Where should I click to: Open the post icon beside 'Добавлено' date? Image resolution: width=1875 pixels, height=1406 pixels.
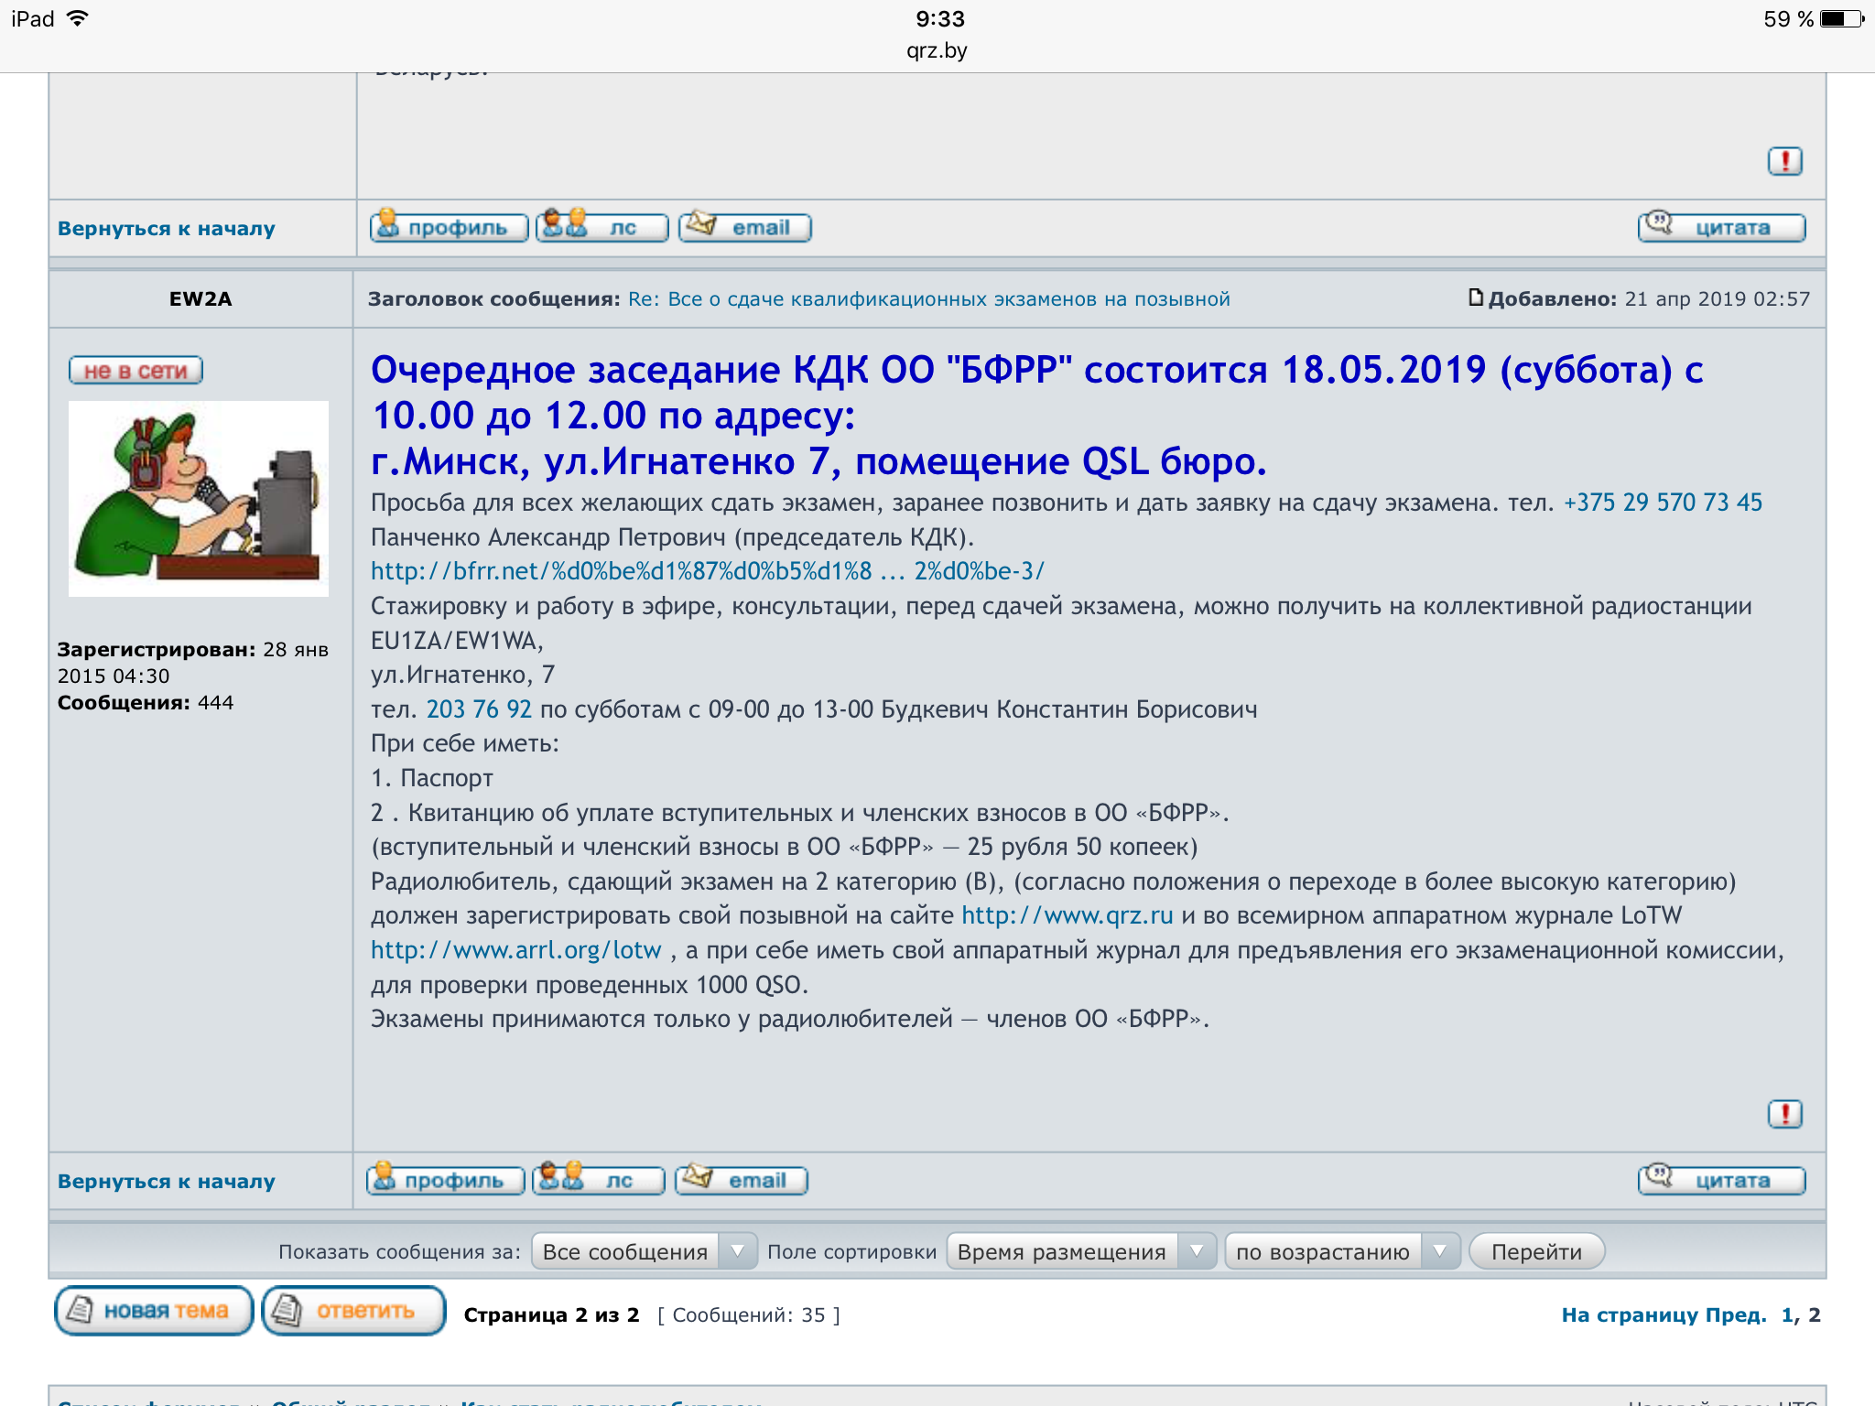1475,297
